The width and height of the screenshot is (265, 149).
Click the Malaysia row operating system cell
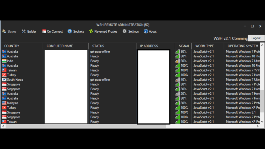(x=243, y=103)
